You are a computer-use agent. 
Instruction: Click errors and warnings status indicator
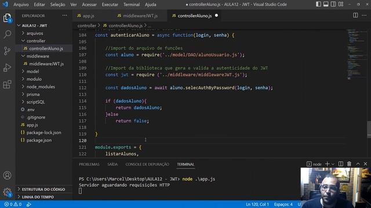(x=13, y=204)
